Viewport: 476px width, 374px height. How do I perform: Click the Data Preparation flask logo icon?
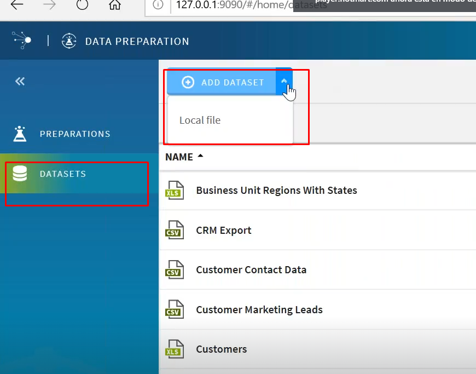click(69, 41)
